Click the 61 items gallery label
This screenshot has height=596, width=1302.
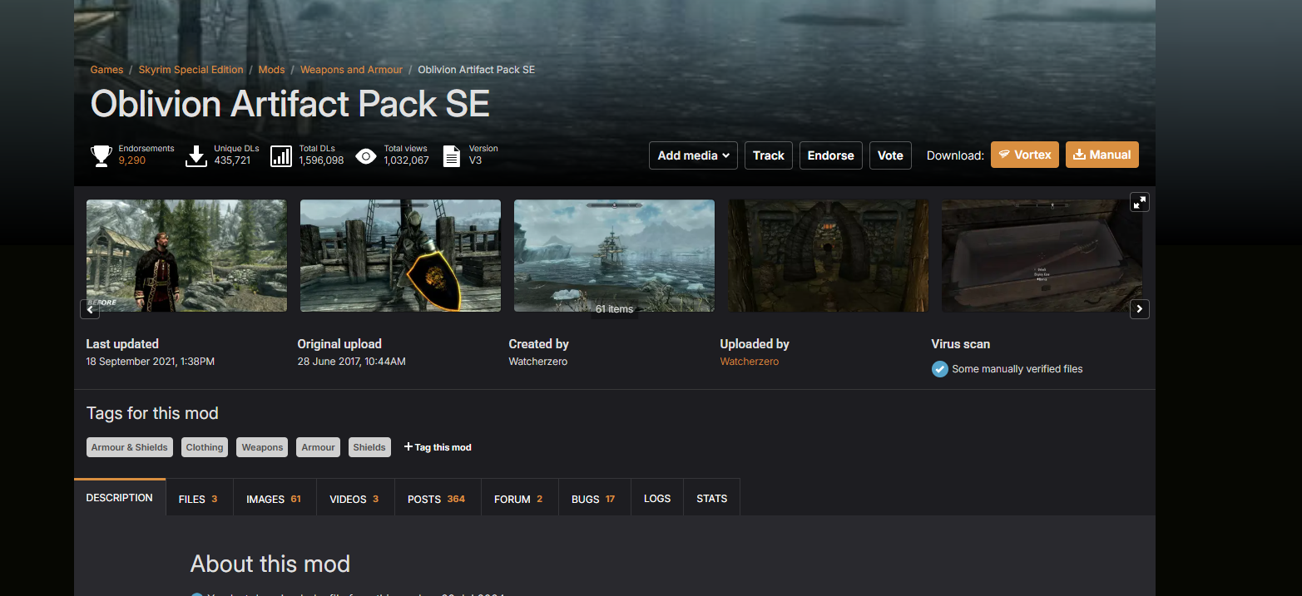(614, 309)
